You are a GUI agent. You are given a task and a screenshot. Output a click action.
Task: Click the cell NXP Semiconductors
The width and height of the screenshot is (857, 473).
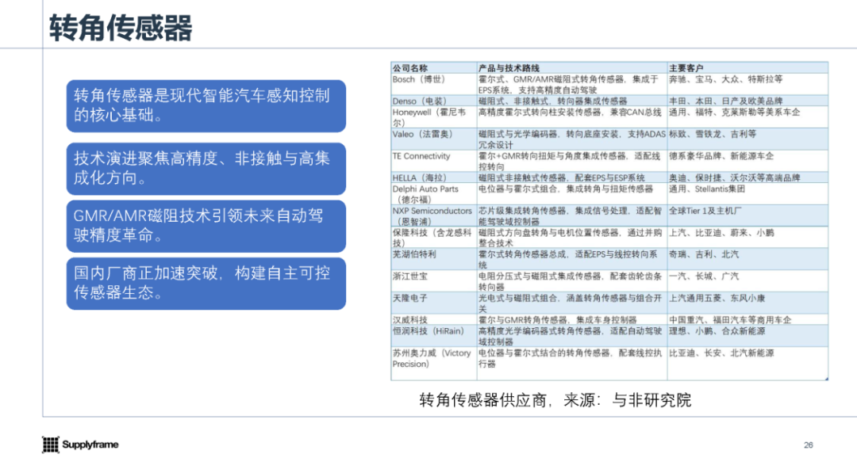pos(434,216)
